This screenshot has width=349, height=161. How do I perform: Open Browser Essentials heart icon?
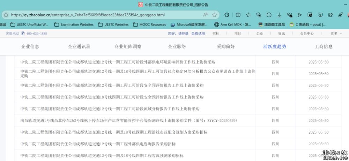[290, 15]
